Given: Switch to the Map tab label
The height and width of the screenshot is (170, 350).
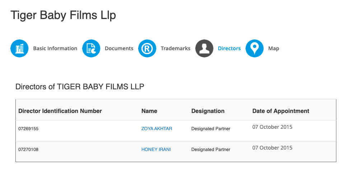Looking at the screenshot, I should click(x=274, y=48).
